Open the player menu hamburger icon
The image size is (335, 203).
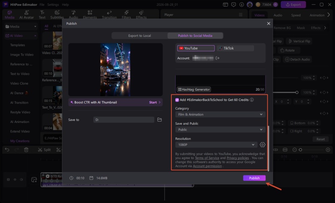(x=240, y=15)
